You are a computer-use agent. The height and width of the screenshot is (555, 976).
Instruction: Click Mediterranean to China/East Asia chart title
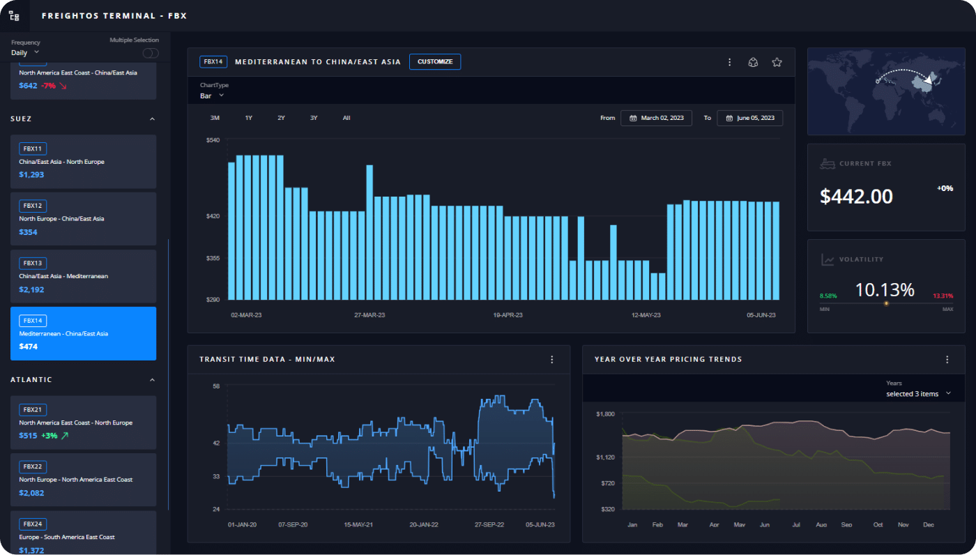318,62
